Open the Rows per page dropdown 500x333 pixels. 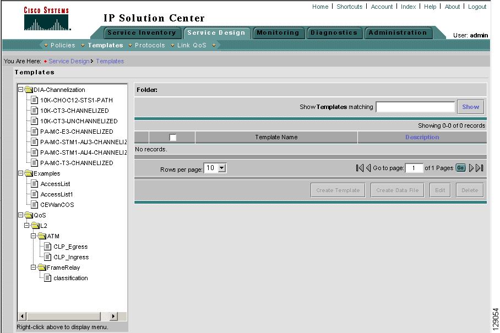coord(222,168)
